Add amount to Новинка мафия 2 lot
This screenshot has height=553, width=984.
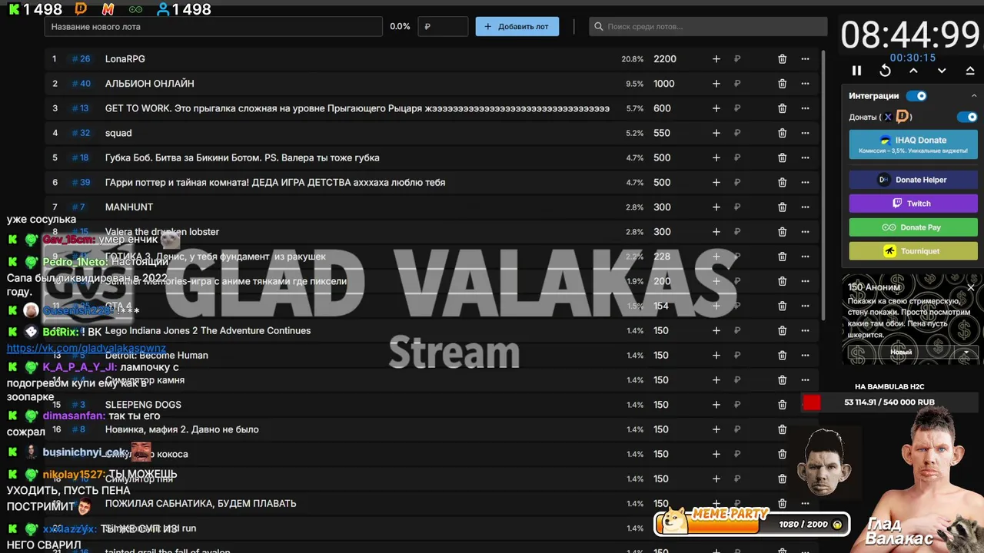click(716, 429)
